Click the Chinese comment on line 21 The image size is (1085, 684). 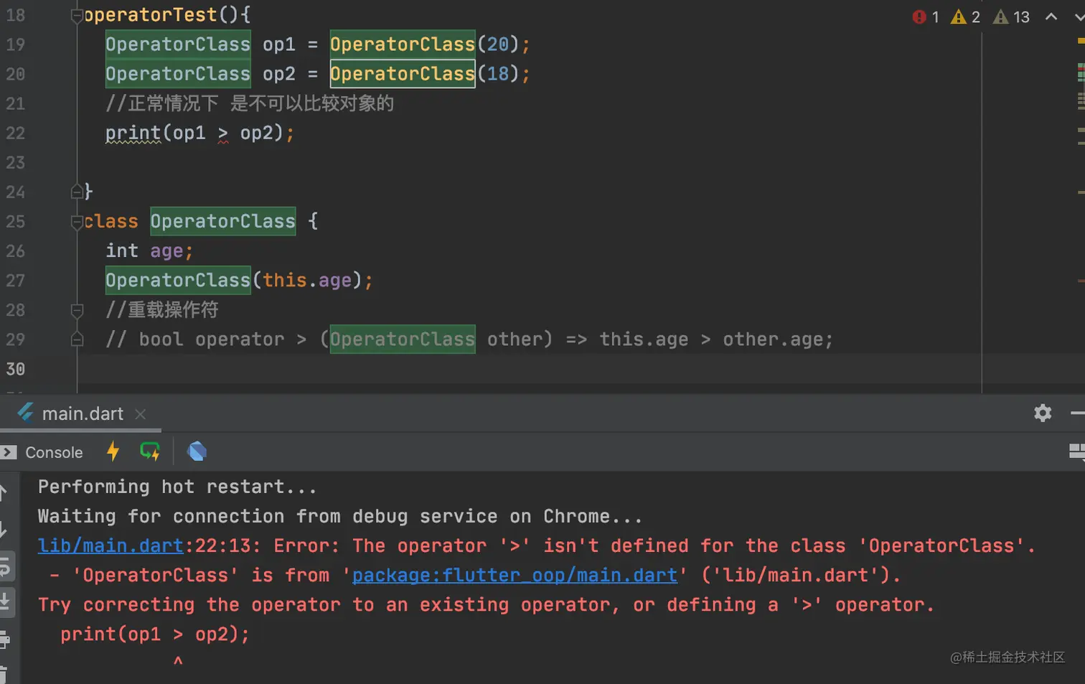250,103
